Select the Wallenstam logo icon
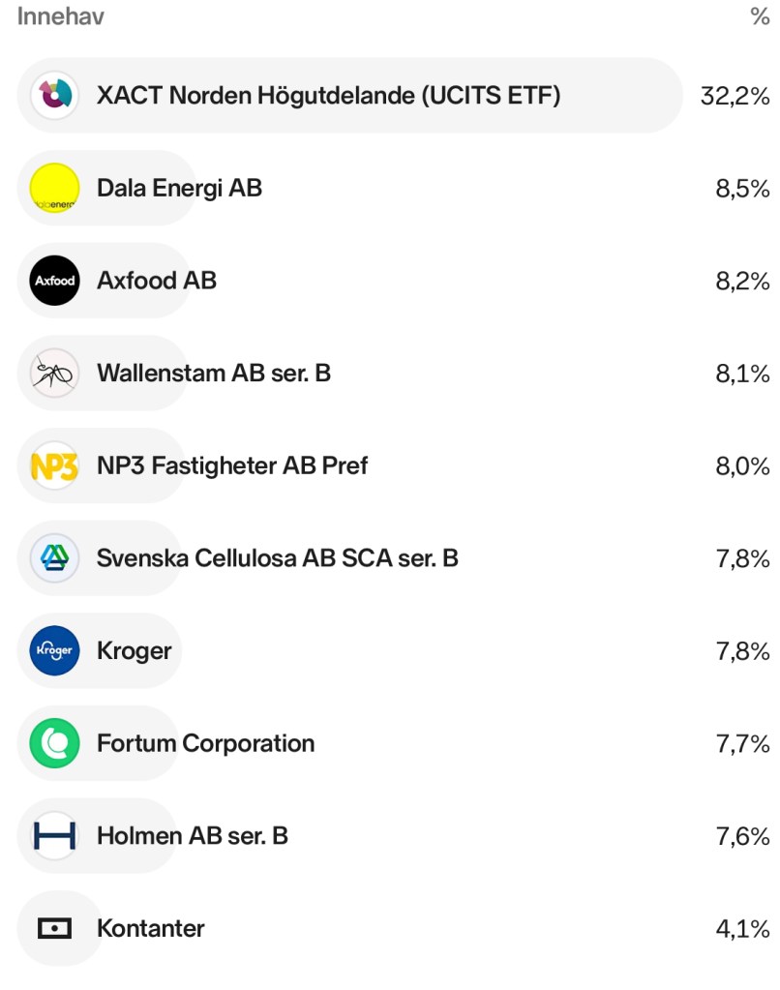Screen dimensions: 780x990 pos(54,373)
